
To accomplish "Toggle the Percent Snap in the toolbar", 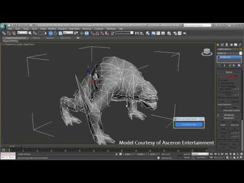I will click(102, 33).
